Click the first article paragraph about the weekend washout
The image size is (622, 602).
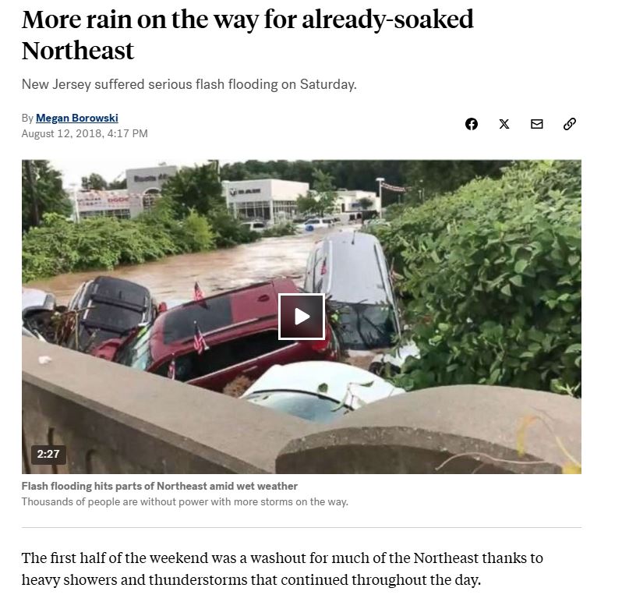pyautogui.click(x=282, y=568)
